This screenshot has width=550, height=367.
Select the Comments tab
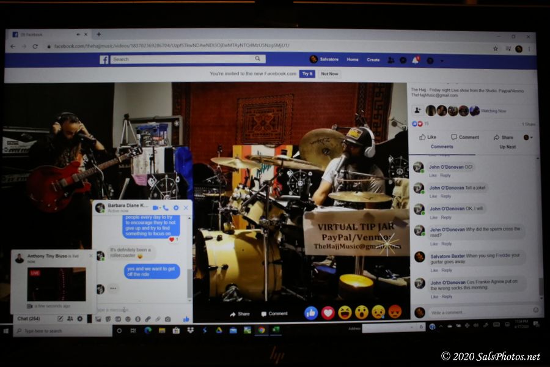pyautogui.click(x=442, y=147)
